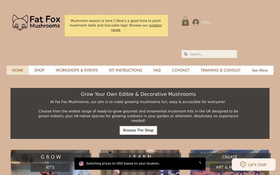Follow the outdoor range link
This screenshot has width=280, height=175.
[x=155, y=25]
